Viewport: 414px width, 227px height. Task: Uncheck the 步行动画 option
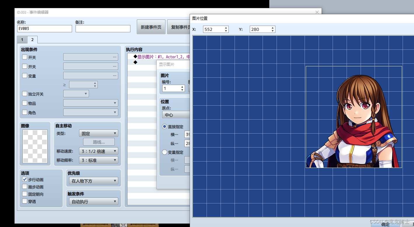coord(25,179)
